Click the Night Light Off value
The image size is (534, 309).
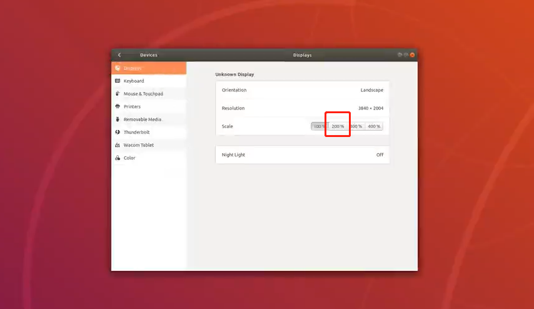click(x=380, y=154)
